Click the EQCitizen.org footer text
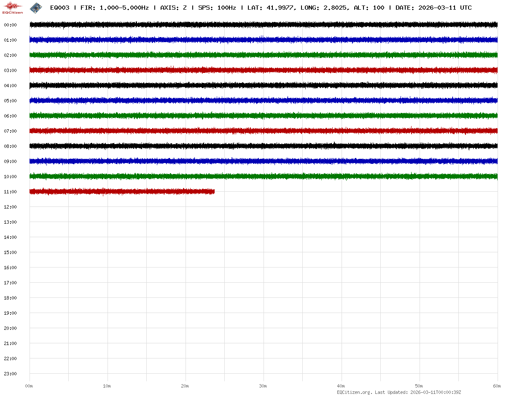The width and height of the screenshot is (506, 396). 354,392
